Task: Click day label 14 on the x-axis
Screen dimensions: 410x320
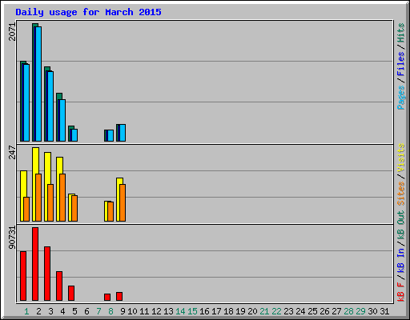Action: click(x=180, y=311)
